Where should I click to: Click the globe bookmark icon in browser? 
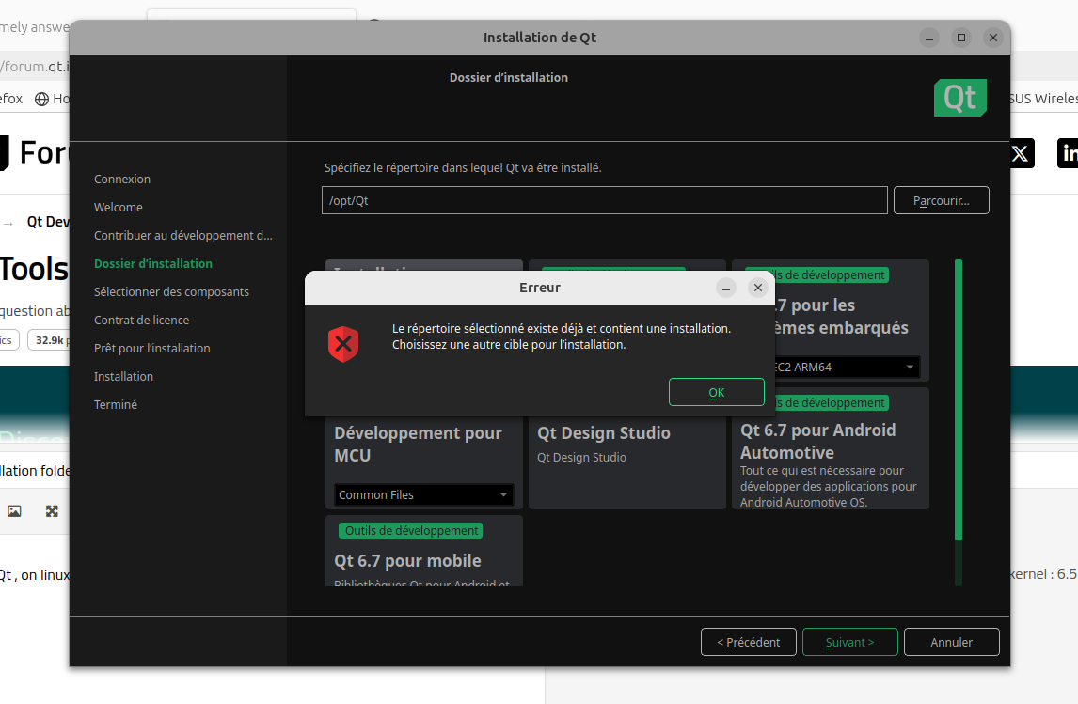tap(42, 99)
